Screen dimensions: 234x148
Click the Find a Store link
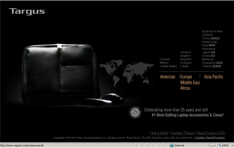click(159, 133)
